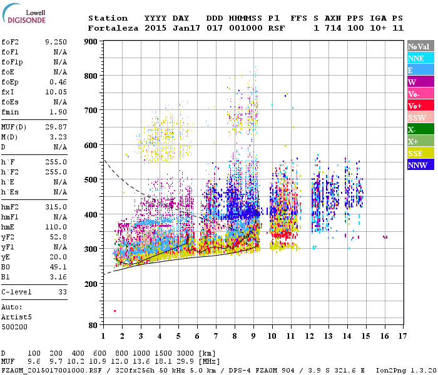Click the B0 value 49.1
Screen dimensions: 438x375
[x=58, y=267]
